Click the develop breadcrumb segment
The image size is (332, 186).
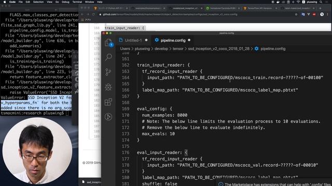[161, 49]
